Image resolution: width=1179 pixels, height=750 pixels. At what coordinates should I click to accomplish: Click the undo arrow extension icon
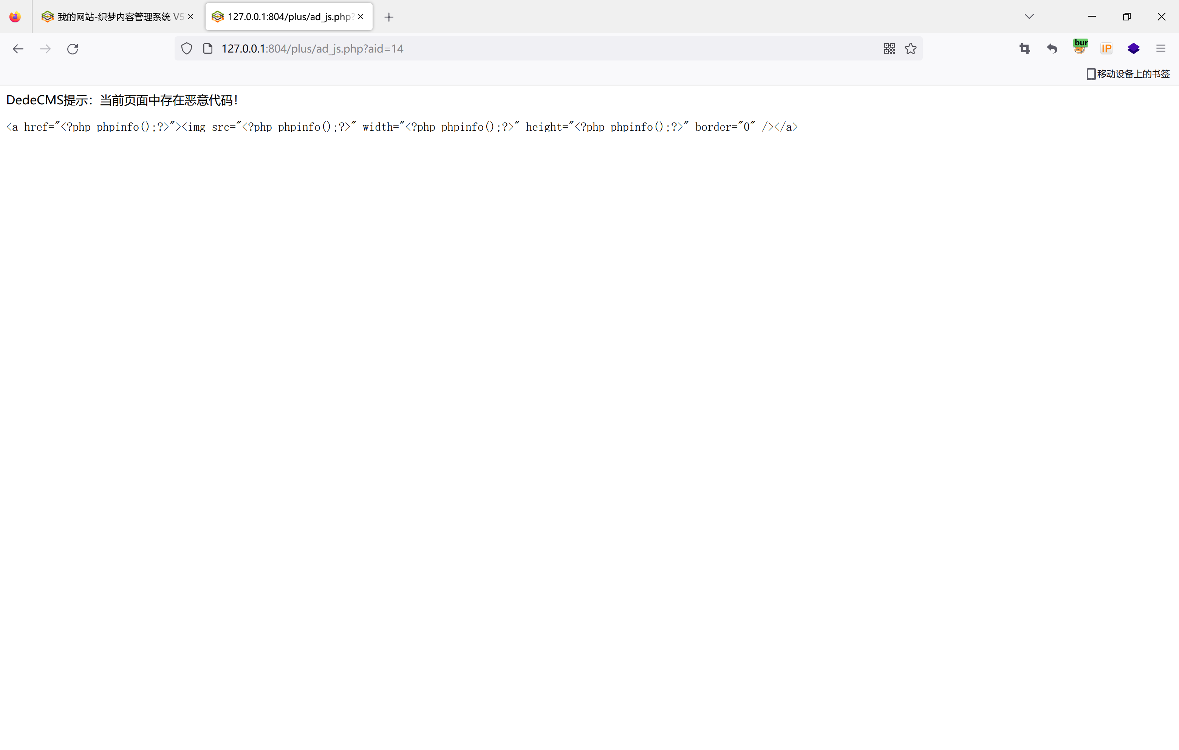[1052, 48]
